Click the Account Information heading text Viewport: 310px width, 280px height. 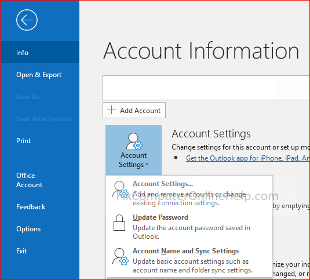coord(201,51)
